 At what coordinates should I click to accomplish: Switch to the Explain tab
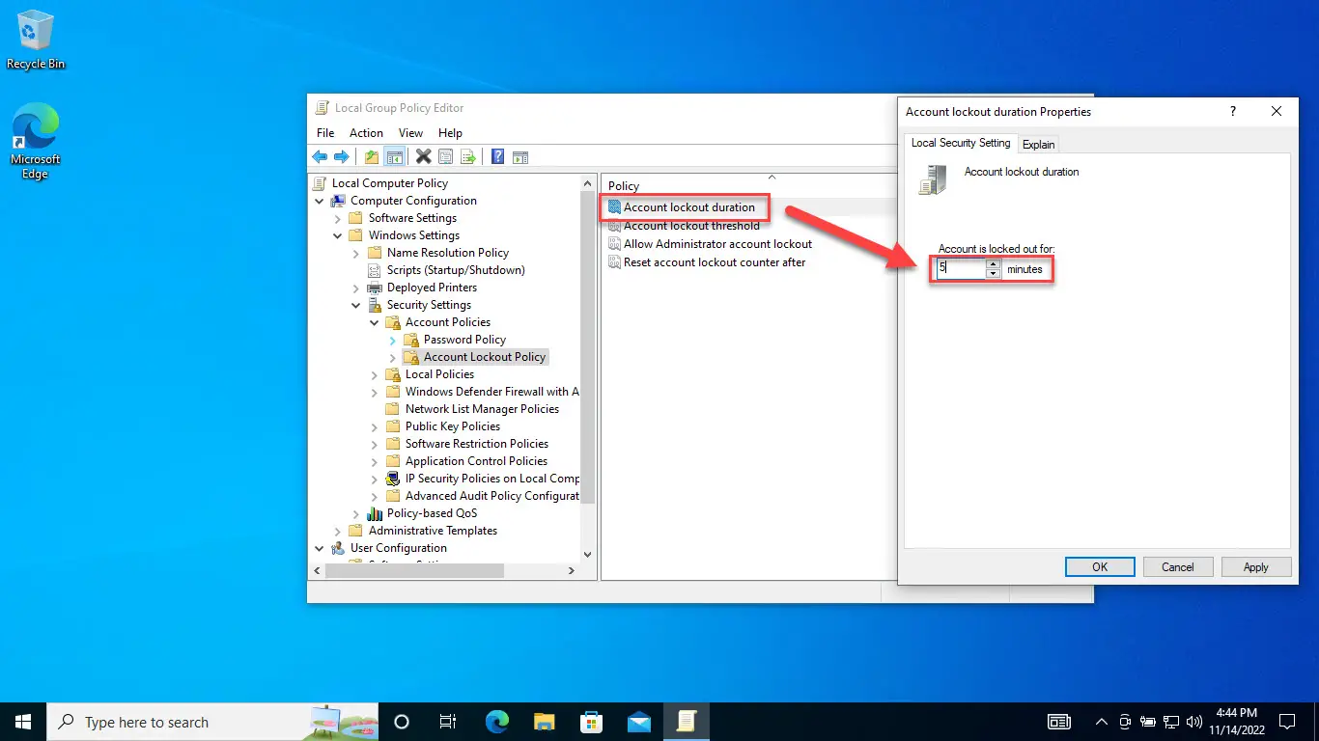tap(1039, 144)
